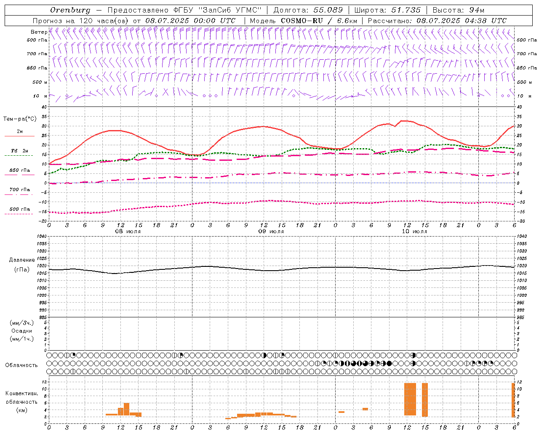Select the Долгота: 55.089 value
This screenshot has width=539, height=431.
[308, 10]
